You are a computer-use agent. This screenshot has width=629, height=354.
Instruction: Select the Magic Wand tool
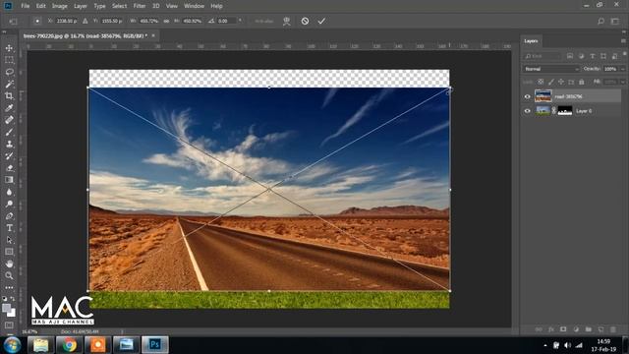(x=9, y=84)
